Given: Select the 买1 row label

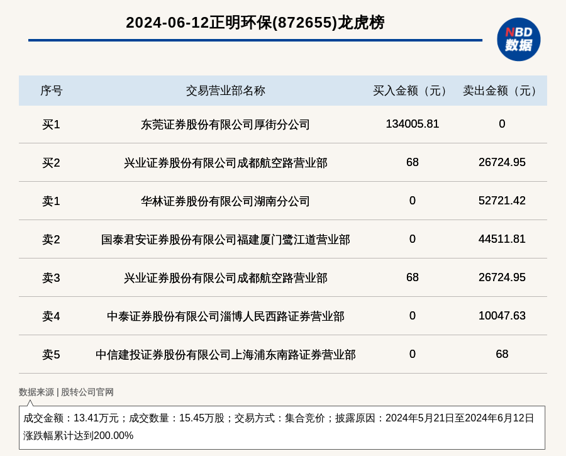Looking at the screenshot, I should coord(51,125).
